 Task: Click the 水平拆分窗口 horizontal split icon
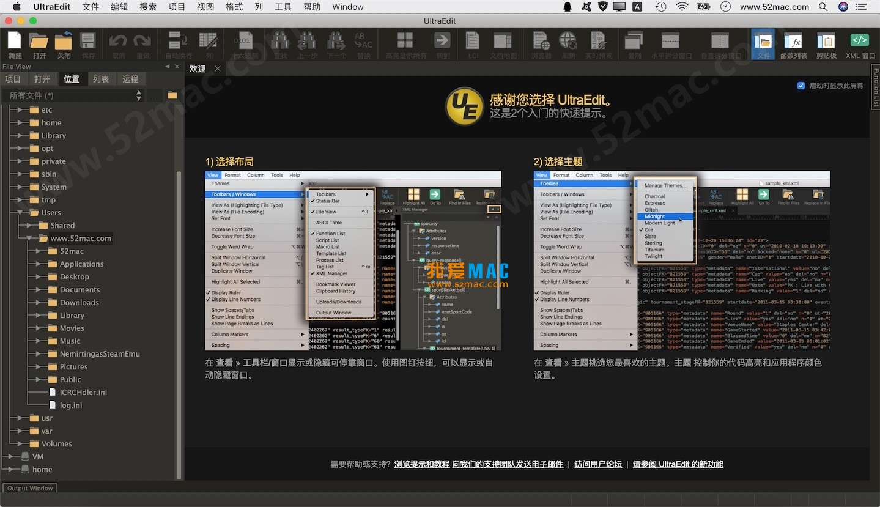671,40
